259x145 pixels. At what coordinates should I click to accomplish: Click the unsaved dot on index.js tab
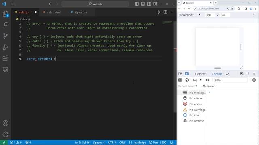click(x=36, y=12)
